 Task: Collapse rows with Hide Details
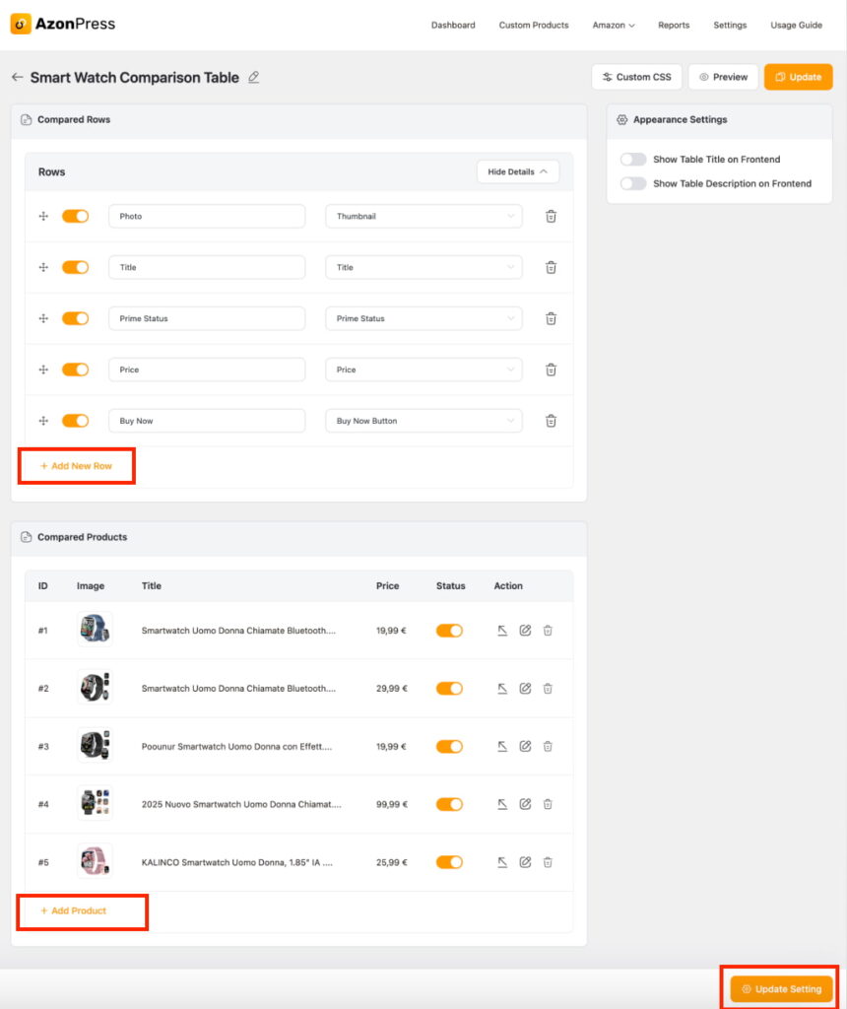coord(518,171)
